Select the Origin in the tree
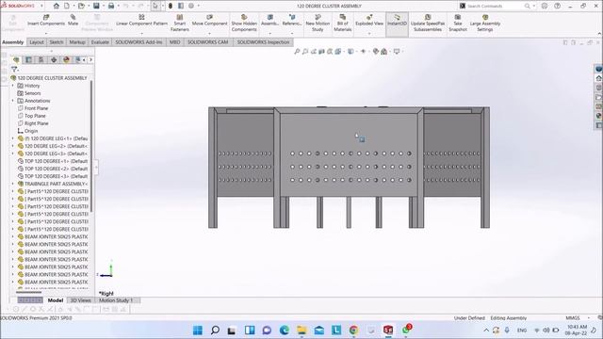The width and height of the screenshot is (603, 339). point(27,131)
